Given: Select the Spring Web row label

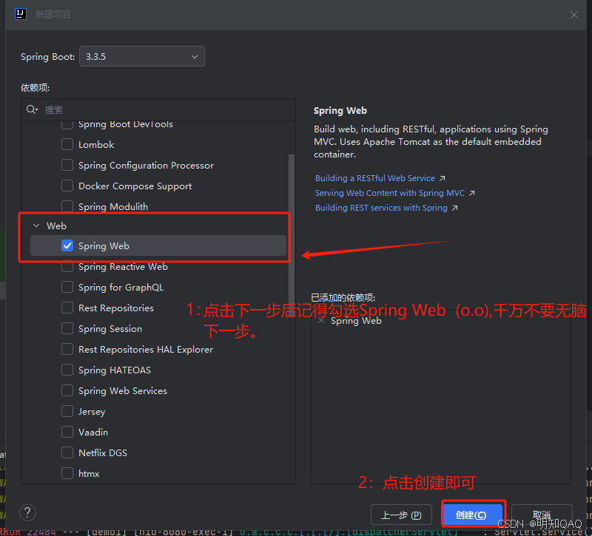Looking at the screenshot, I should tap(104, 246).
